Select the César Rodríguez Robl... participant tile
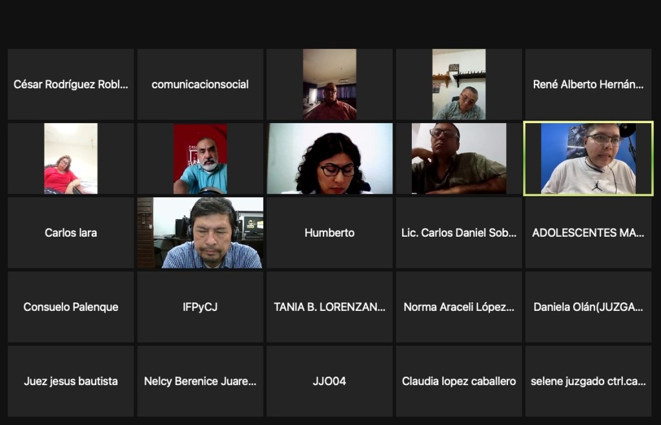Image resolution: width=661 pixels, height=425 pixels. (x=71, y=84)
